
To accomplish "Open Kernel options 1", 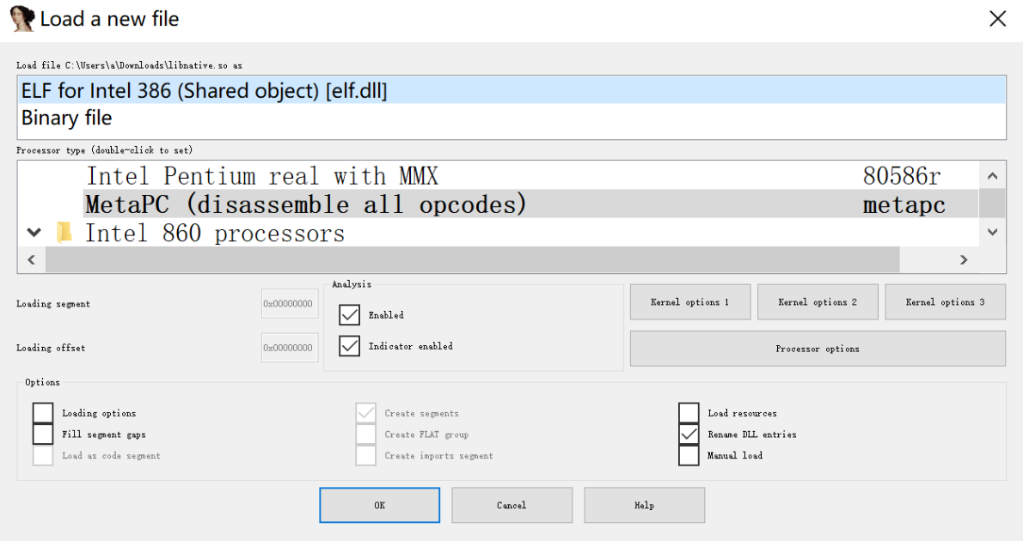I will 689,302.
